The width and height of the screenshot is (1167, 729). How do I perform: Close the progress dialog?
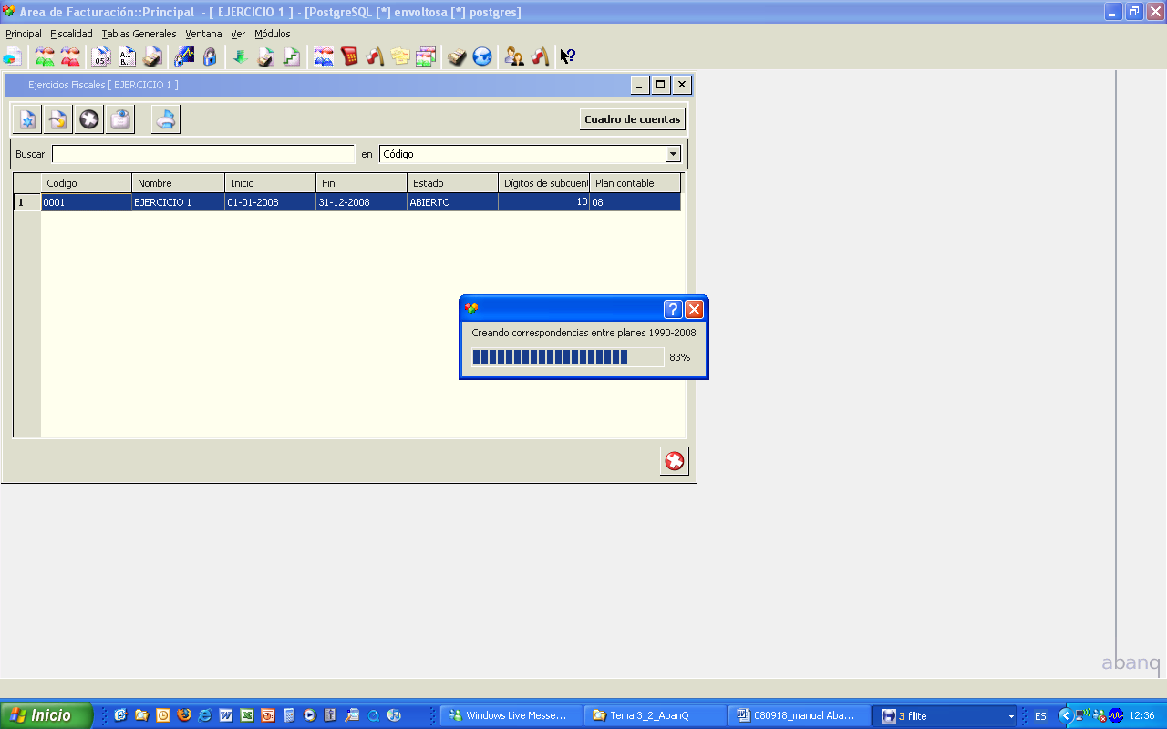pos(694,309)
